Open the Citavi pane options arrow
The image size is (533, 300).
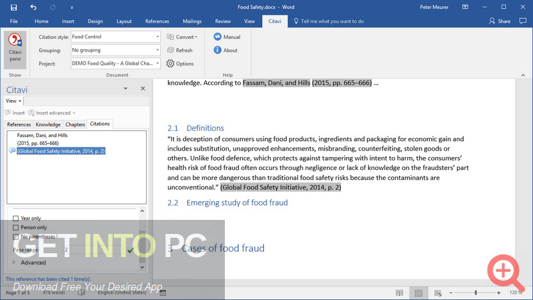[x=126, y=88]
